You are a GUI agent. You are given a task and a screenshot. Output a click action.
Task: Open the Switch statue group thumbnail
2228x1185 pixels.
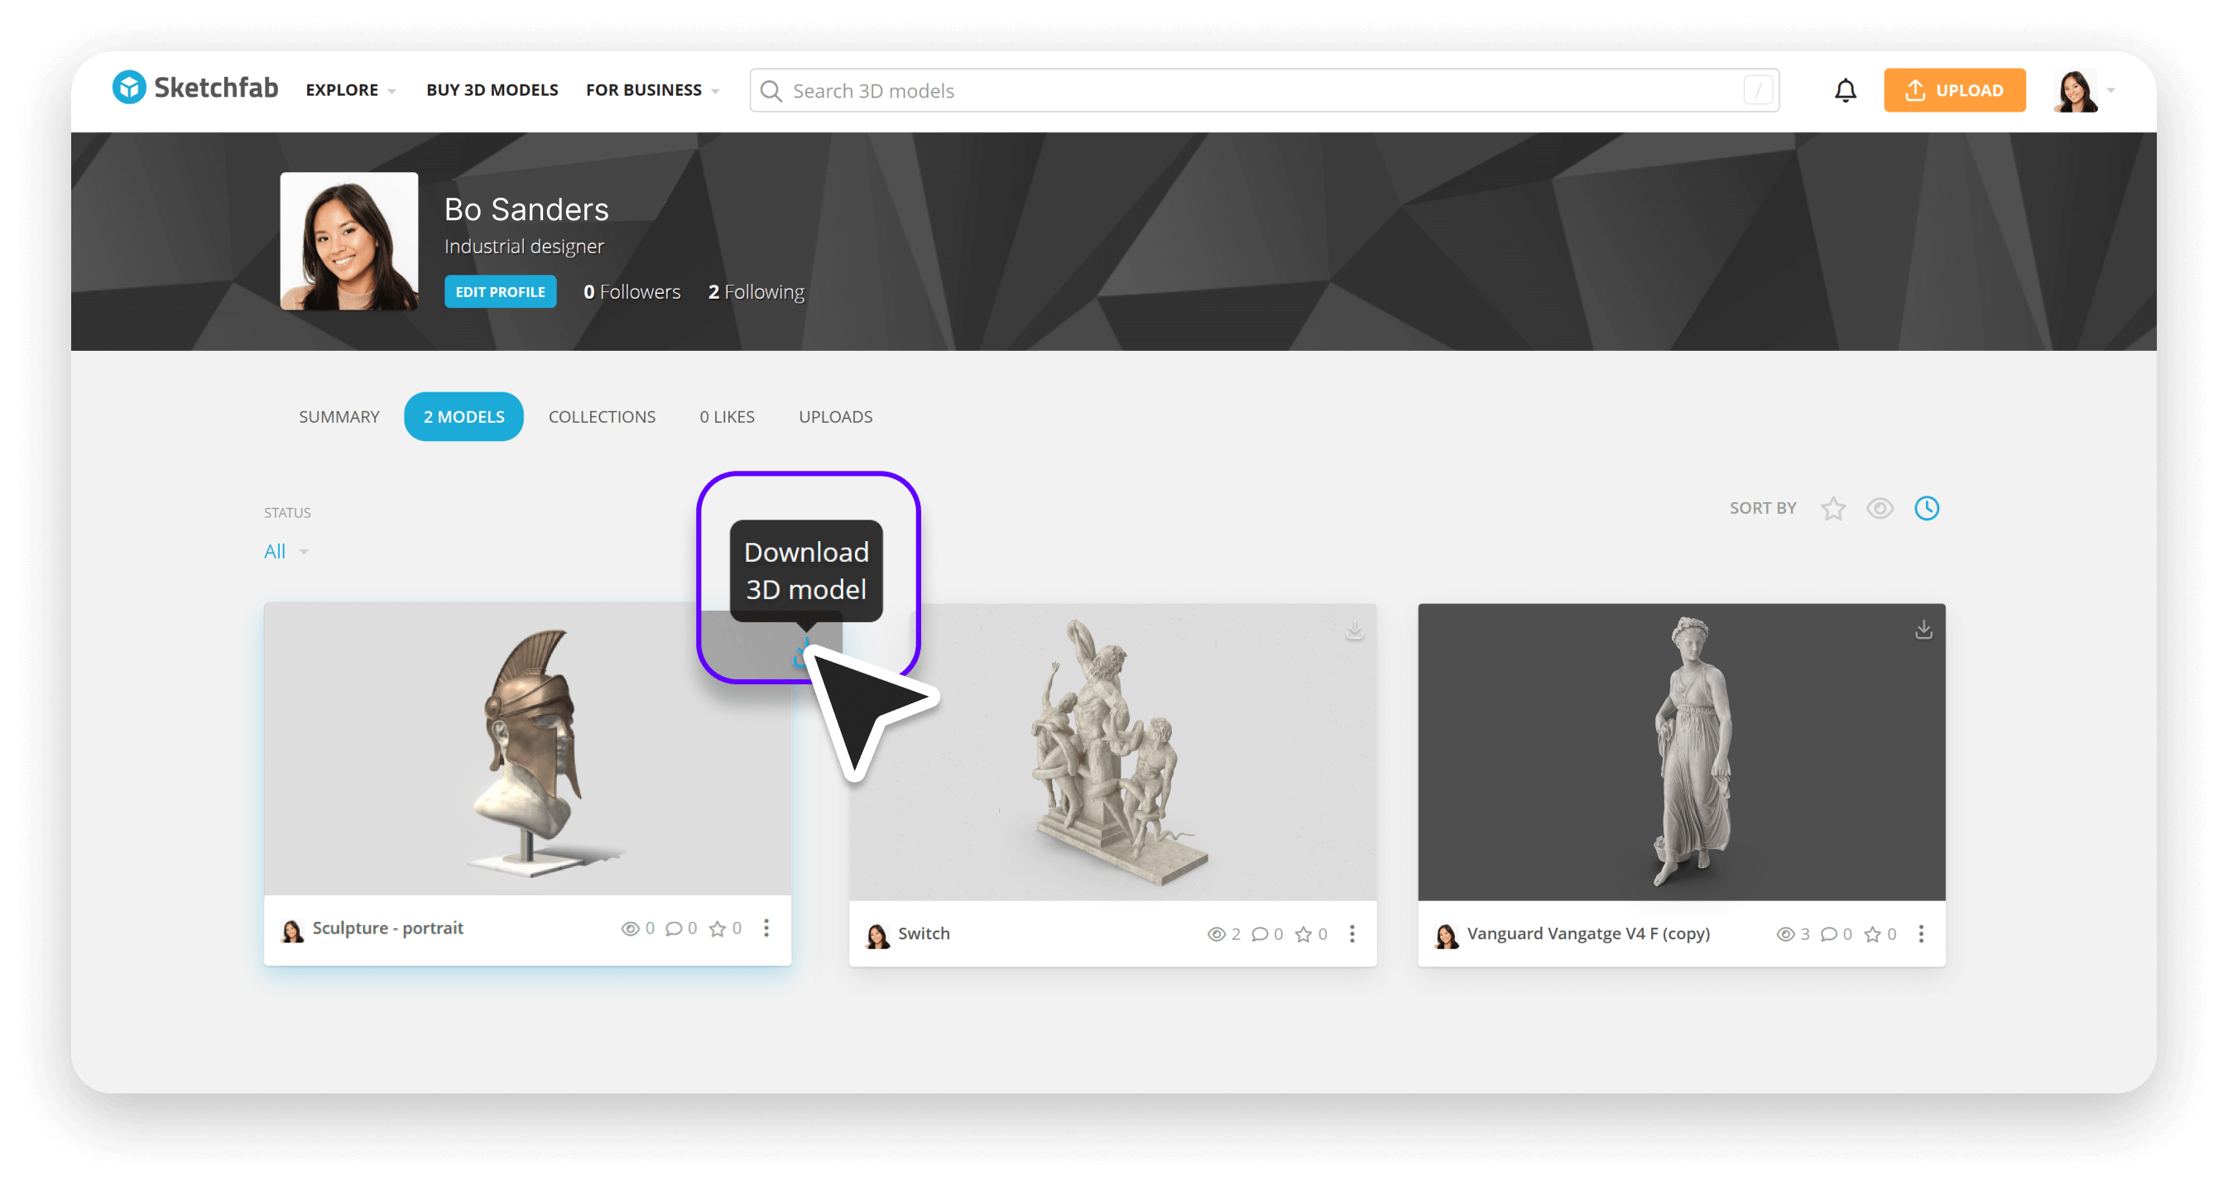coord(1112,752)
